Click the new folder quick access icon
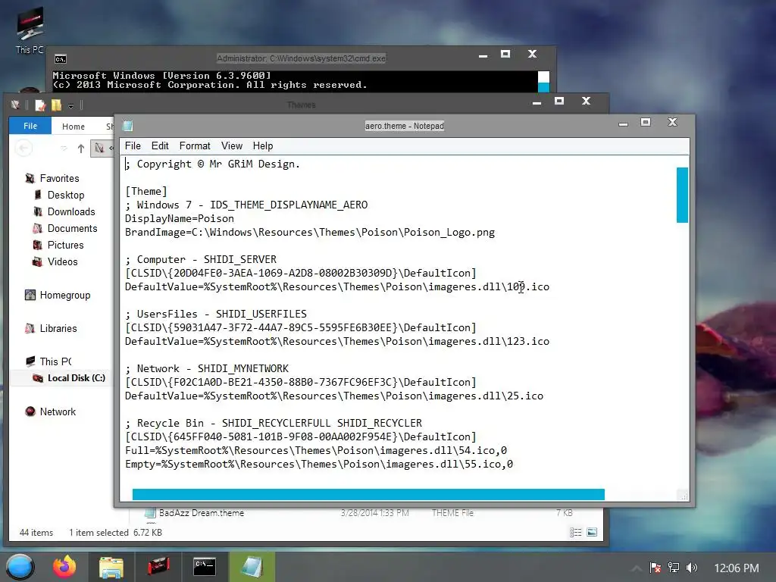776x582 pixels. click(x=56, y=105)
